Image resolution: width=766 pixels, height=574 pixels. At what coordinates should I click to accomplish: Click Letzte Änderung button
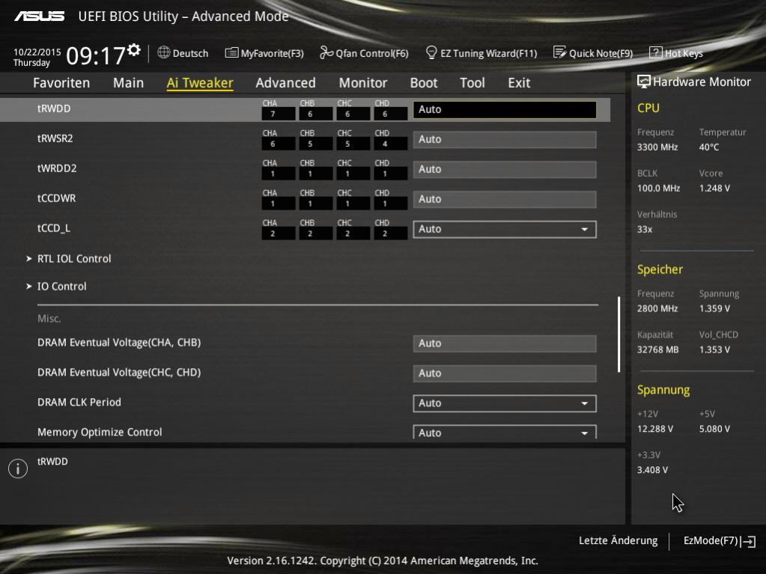(618, 541)
